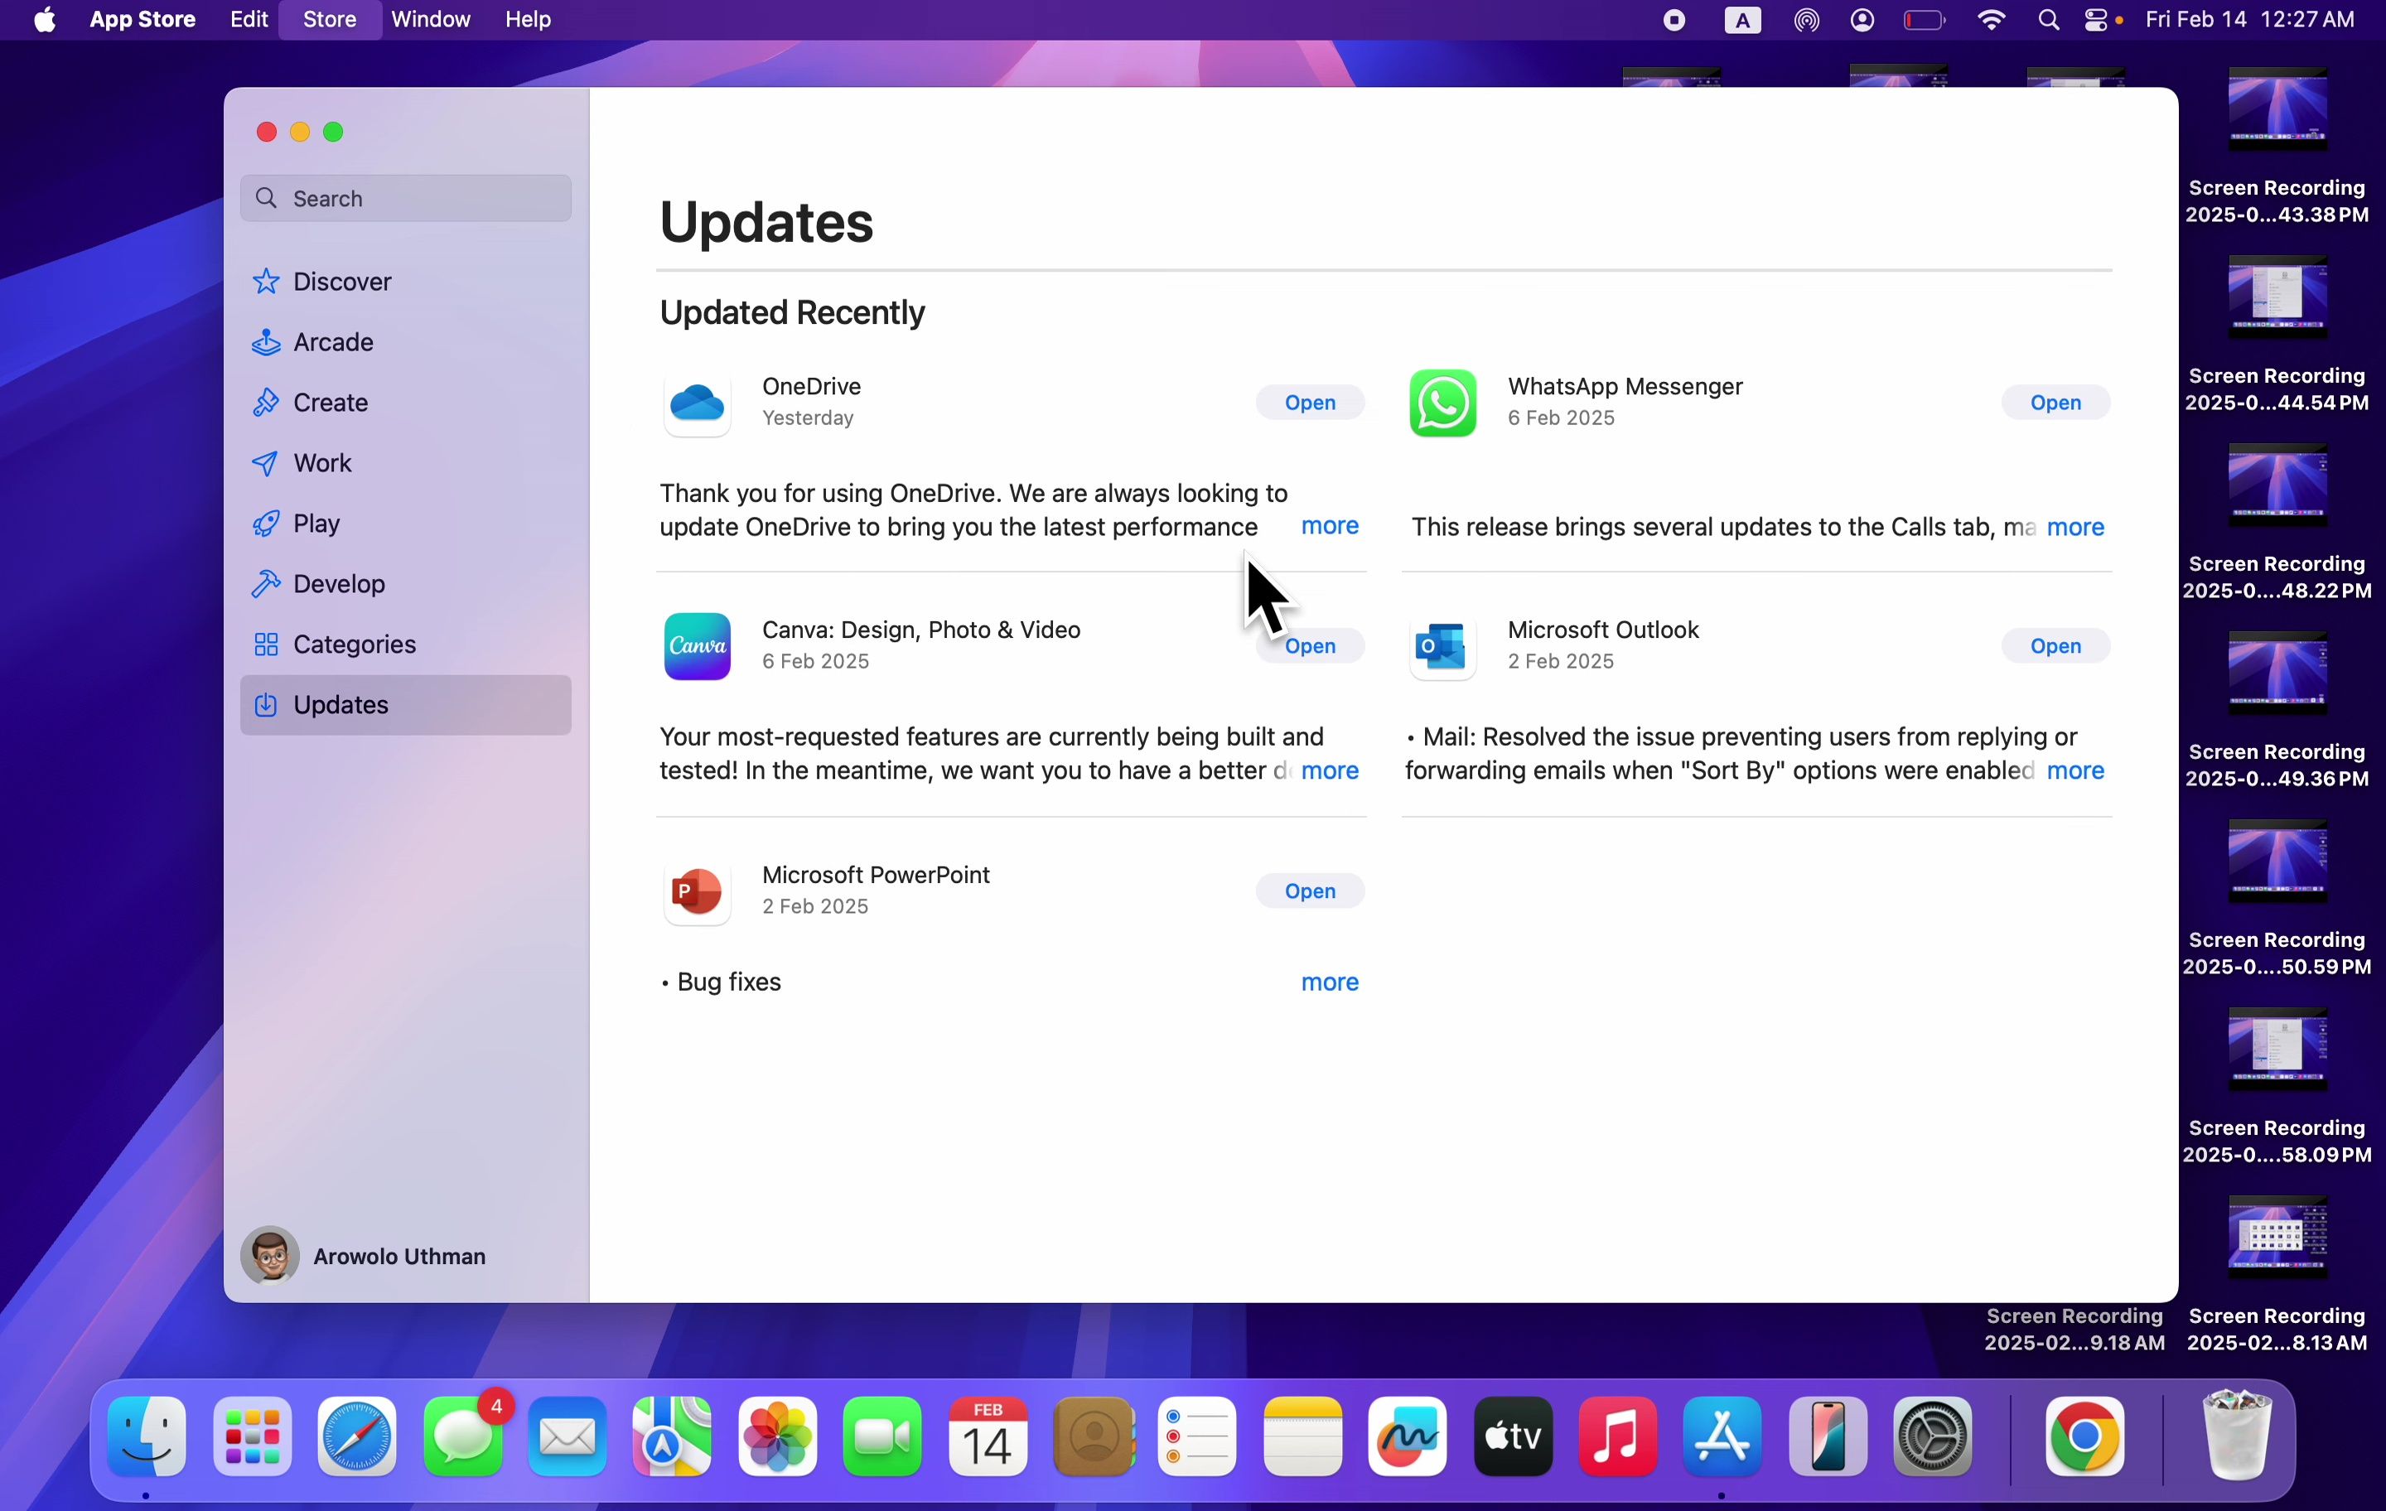Open Microsoft Outlook with its Open button

[x=2055, y=646]
